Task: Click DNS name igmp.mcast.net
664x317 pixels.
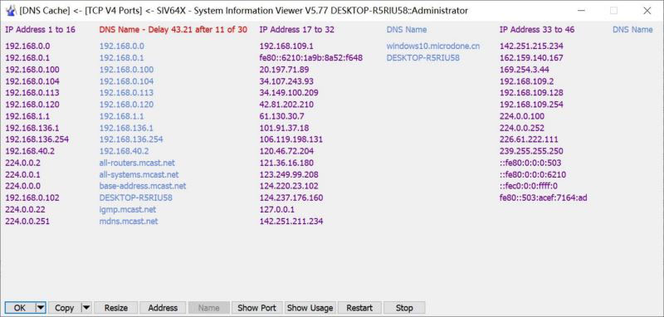Action: pos(128,209)
